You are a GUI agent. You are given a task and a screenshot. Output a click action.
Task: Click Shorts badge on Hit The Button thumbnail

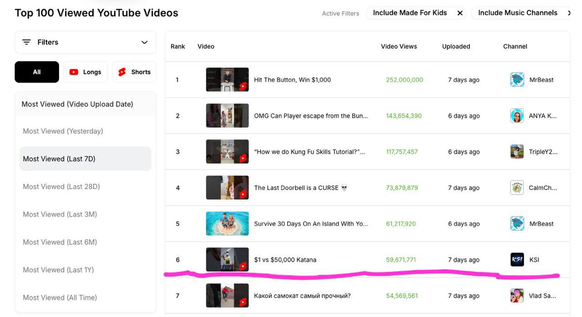(243, 86)
